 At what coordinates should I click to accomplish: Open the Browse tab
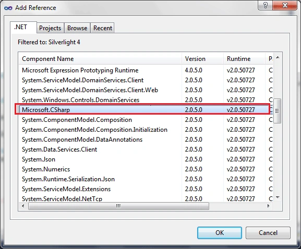(77, 28)
